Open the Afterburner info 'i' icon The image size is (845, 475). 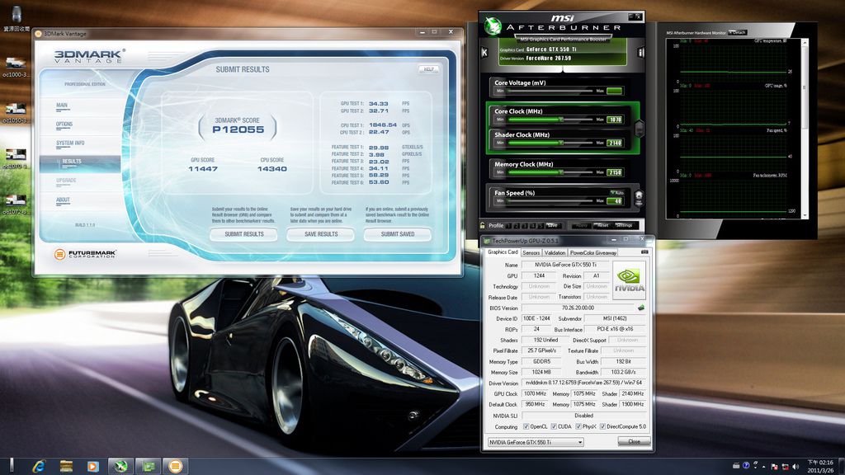(641, 53)
